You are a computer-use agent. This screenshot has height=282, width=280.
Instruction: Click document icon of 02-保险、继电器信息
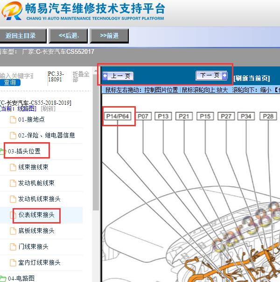tap(13, 136)
